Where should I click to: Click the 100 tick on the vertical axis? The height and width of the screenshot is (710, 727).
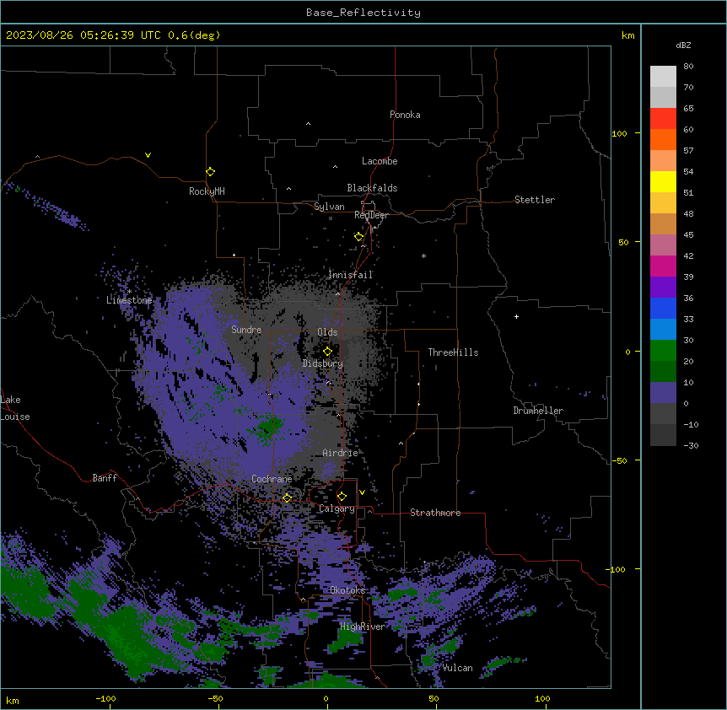coord(619,133)
